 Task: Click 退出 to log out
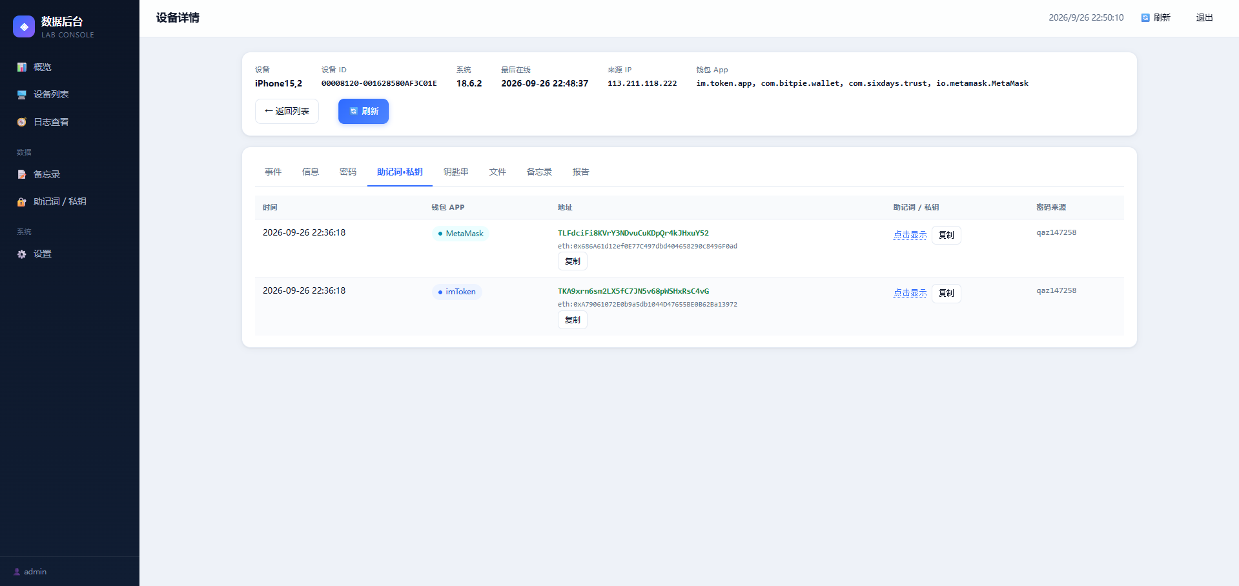1204,17
